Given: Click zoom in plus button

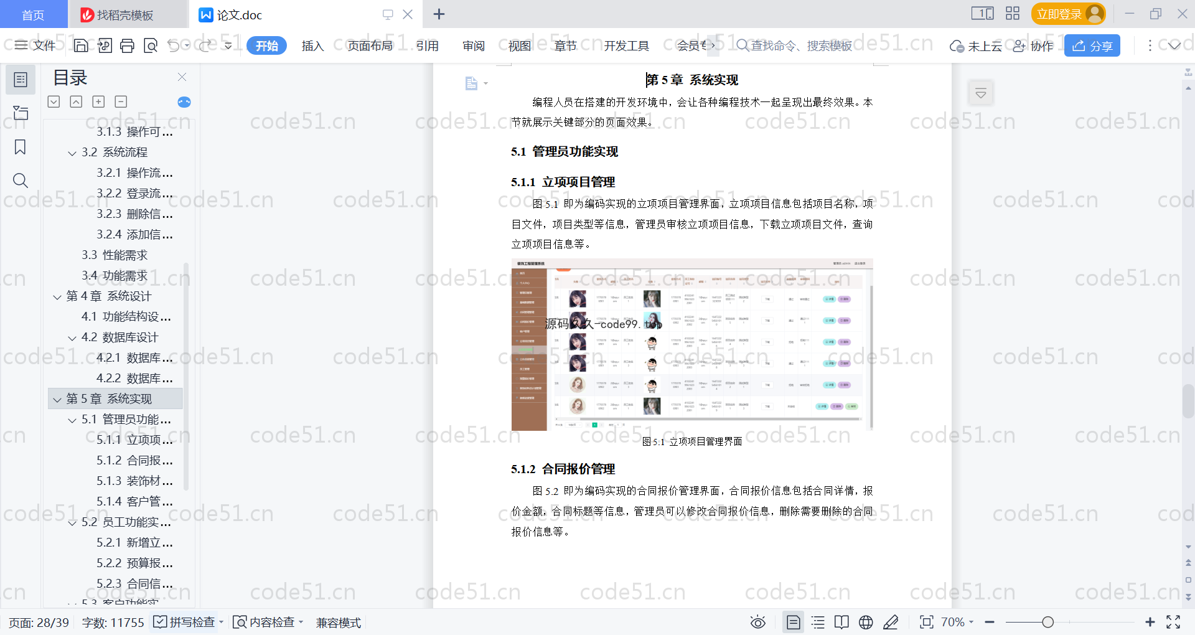Looking at the screenshot, I should click(x=1150, y=622).
